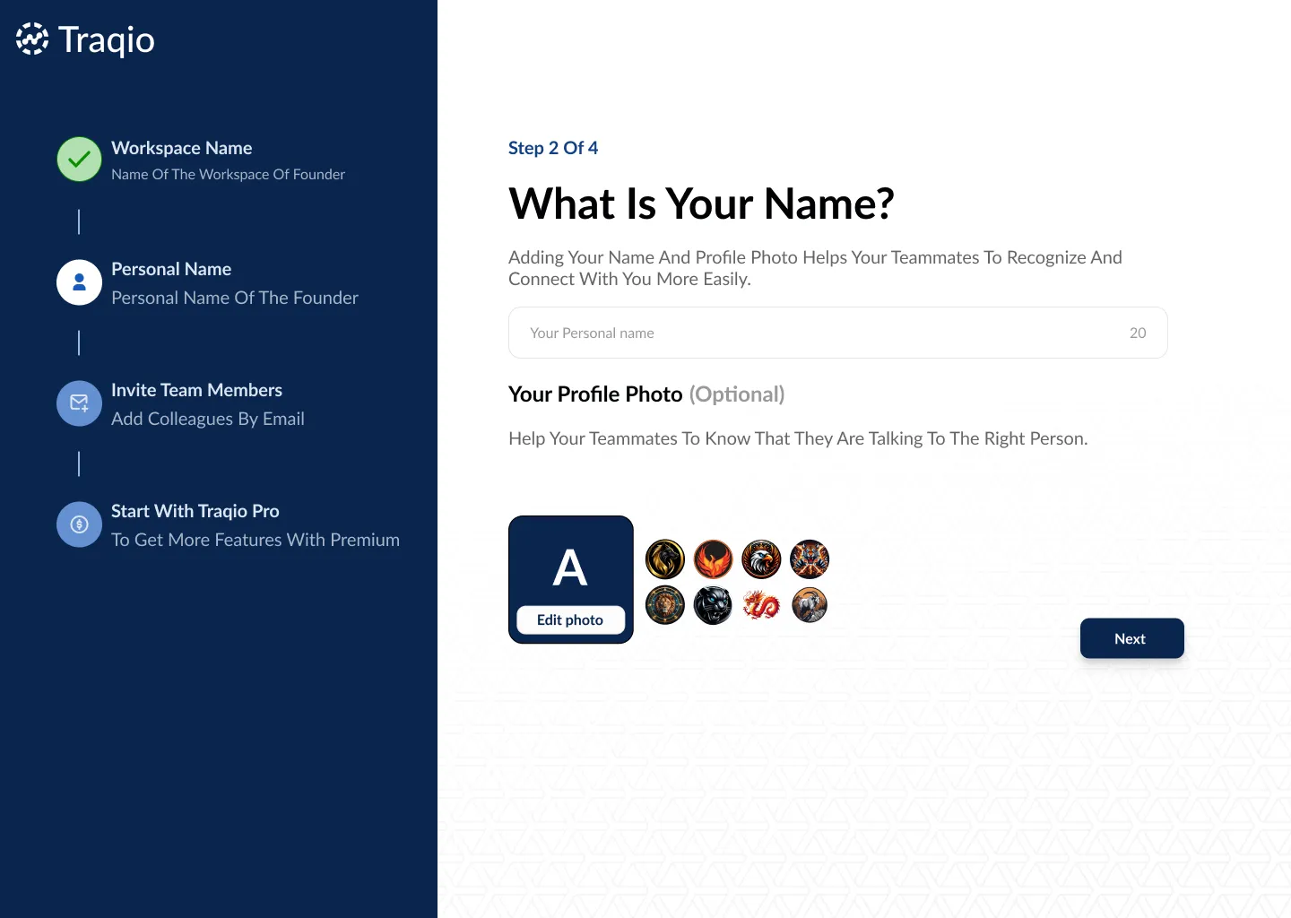Click the Traqio Pro dollar coin icon
Screen dimensions: 1291x918
tap(79, 524)
